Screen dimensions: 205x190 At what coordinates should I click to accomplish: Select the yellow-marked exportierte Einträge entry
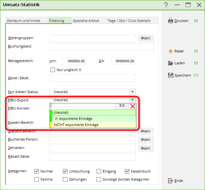(75, 119)
